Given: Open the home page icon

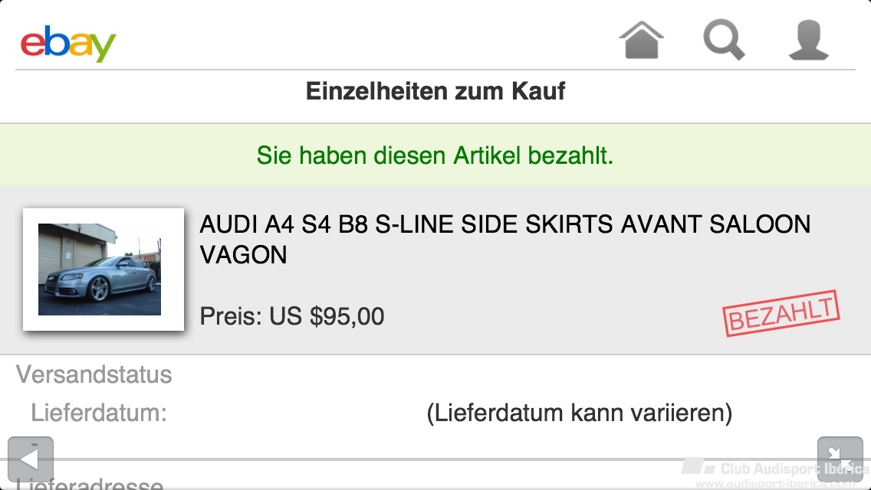Looking at the screenshot, I should [642, 39].
